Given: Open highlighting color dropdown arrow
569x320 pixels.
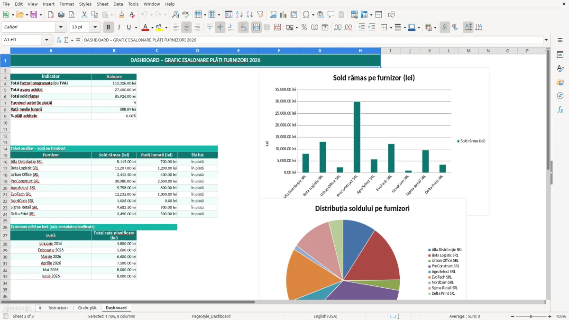Looking at the screenshot, I should [166, 27].
